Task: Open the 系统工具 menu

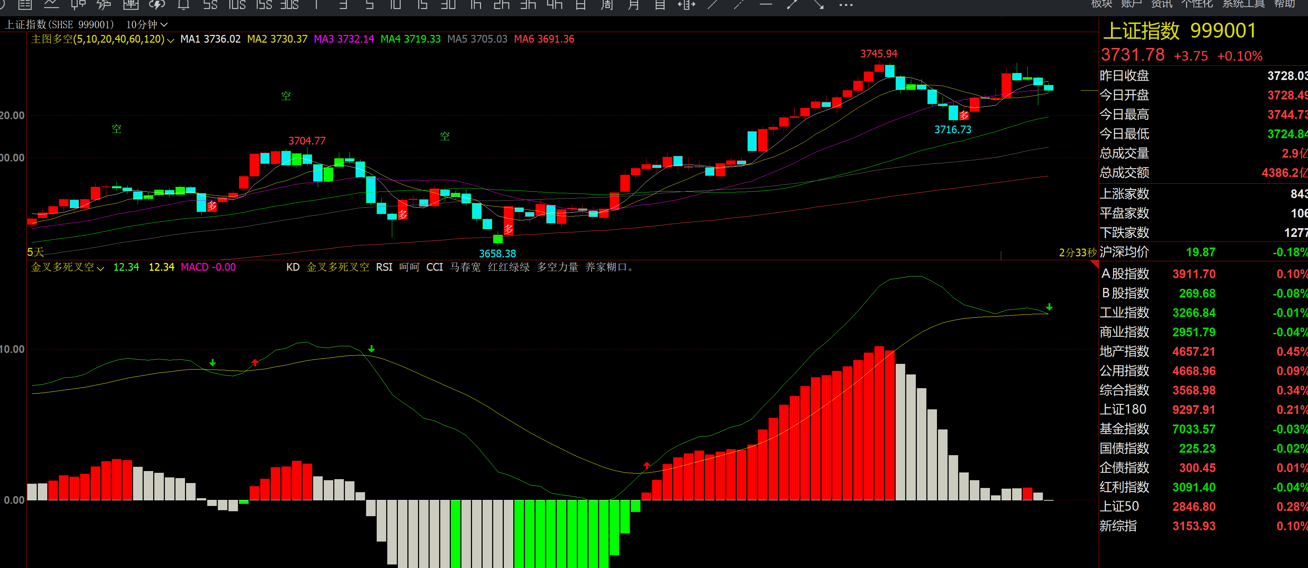Action: [x=1243, y=4]
